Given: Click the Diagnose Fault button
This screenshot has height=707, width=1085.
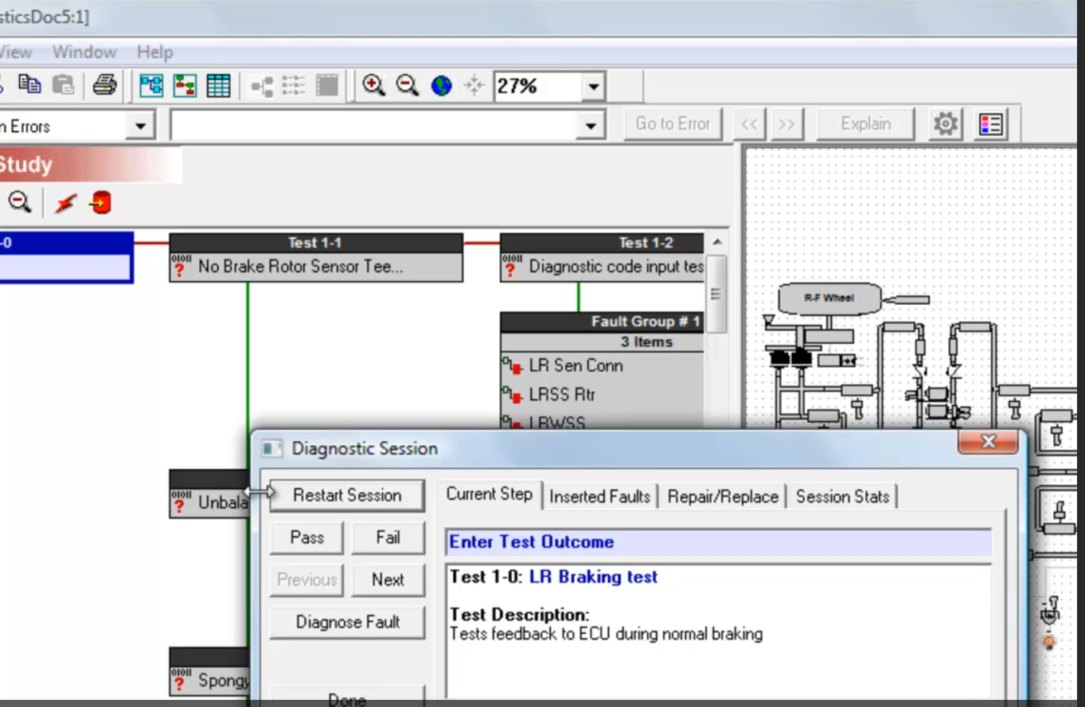Looking at the screenshot, I should click(x=347, y=622).
